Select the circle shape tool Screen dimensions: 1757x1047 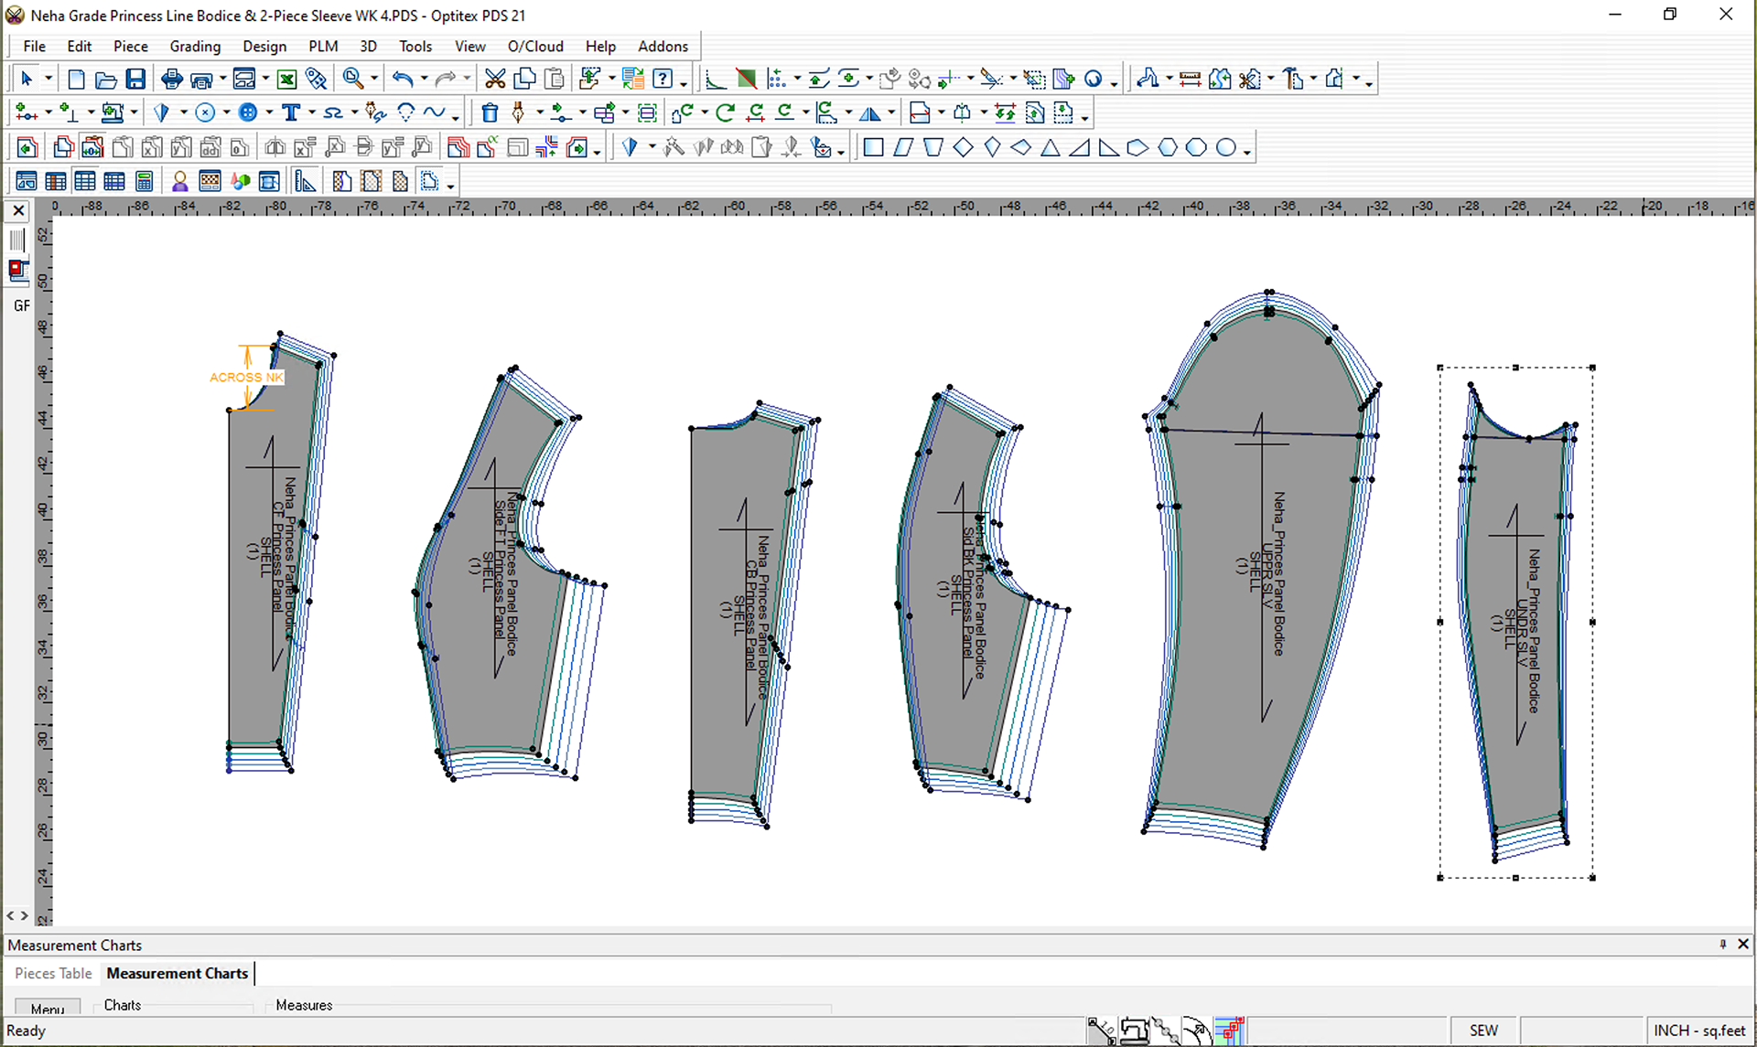coord(1226,147)
